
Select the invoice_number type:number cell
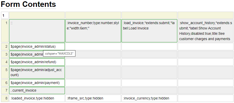click(x=93, y=31)
